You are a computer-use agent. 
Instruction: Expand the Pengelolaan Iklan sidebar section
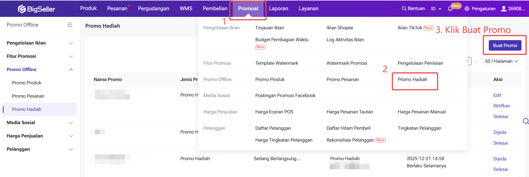tap(71, 43)
